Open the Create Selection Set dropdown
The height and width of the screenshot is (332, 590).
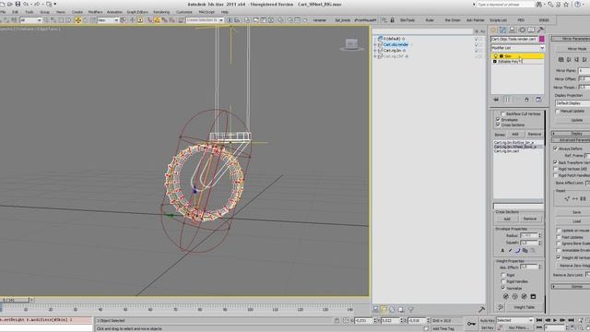coord(205,20)
